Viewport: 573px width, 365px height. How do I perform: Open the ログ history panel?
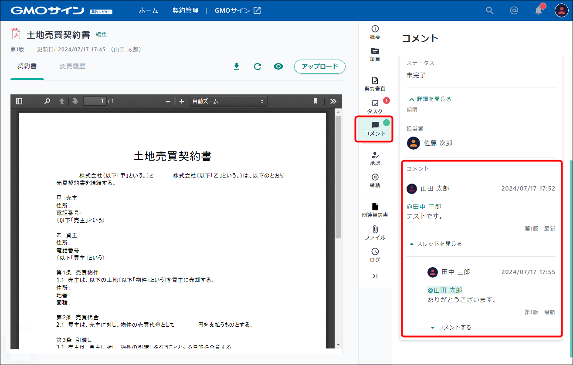click(x=375, y=255)
